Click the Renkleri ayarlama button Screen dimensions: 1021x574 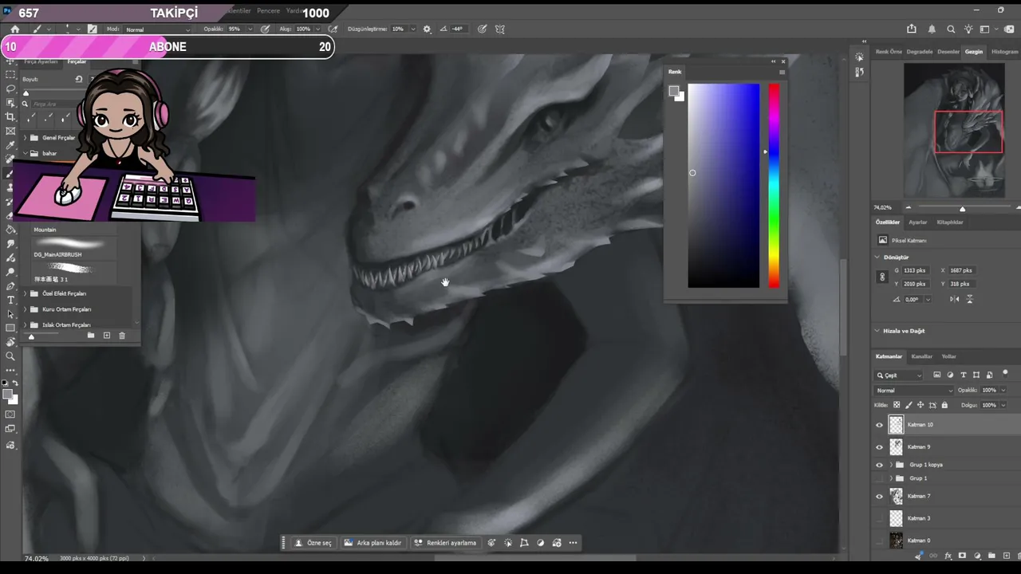[445, 543]
